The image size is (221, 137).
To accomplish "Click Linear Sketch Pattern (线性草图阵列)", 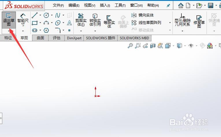I will [x=146, y=23].
